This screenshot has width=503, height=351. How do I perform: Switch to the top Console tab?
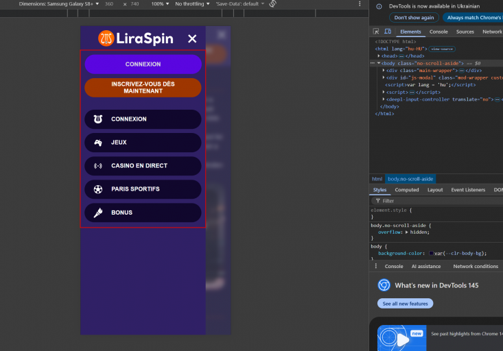tap(438, 32)
